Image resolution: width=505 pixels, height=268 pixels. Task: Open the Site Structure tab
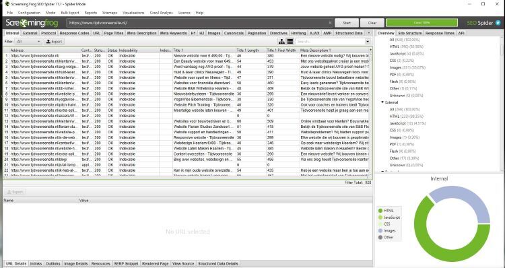point(409,33)
